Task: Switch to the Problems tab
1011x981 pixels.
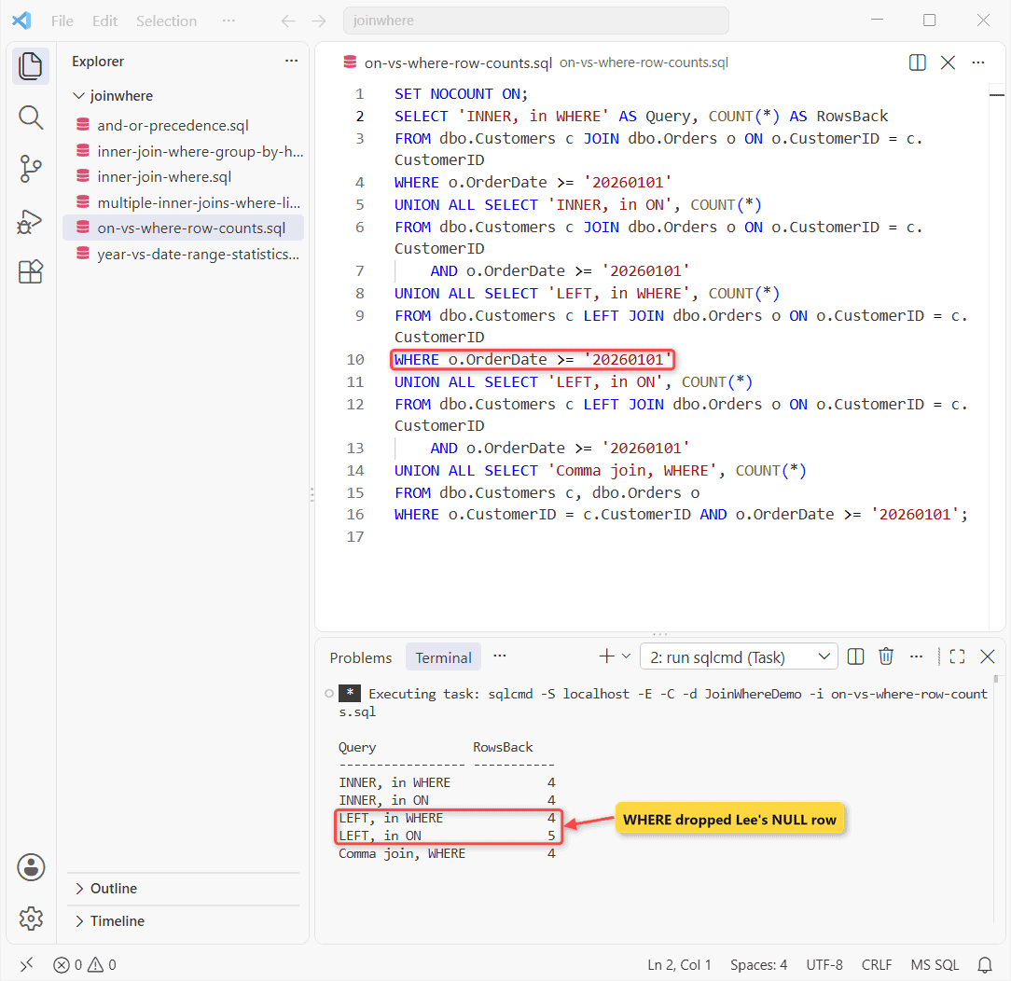Action: [360, 657]
